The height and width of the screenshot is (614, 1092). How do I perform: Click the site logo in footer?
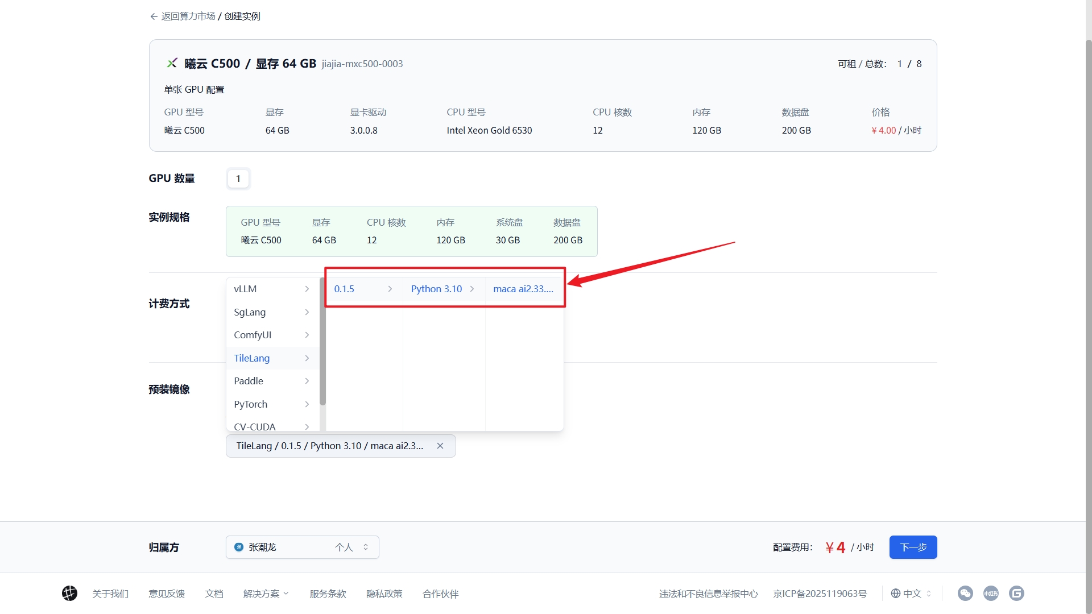pos(69,594)
